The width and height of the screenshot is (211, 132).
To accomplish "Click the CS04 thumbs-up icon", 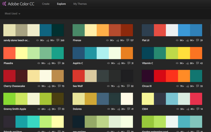I will click(x=188, y=109).
